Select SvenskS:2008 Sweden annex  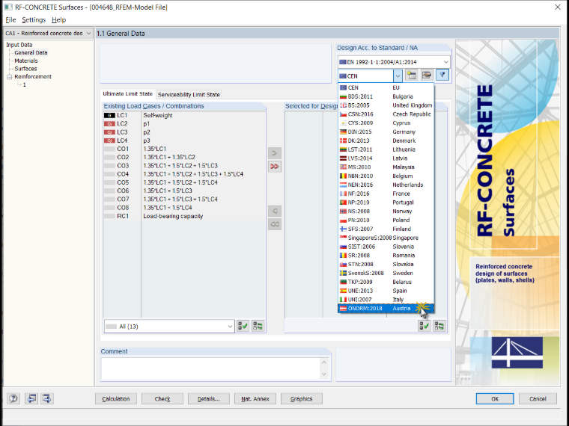(386, 273)
